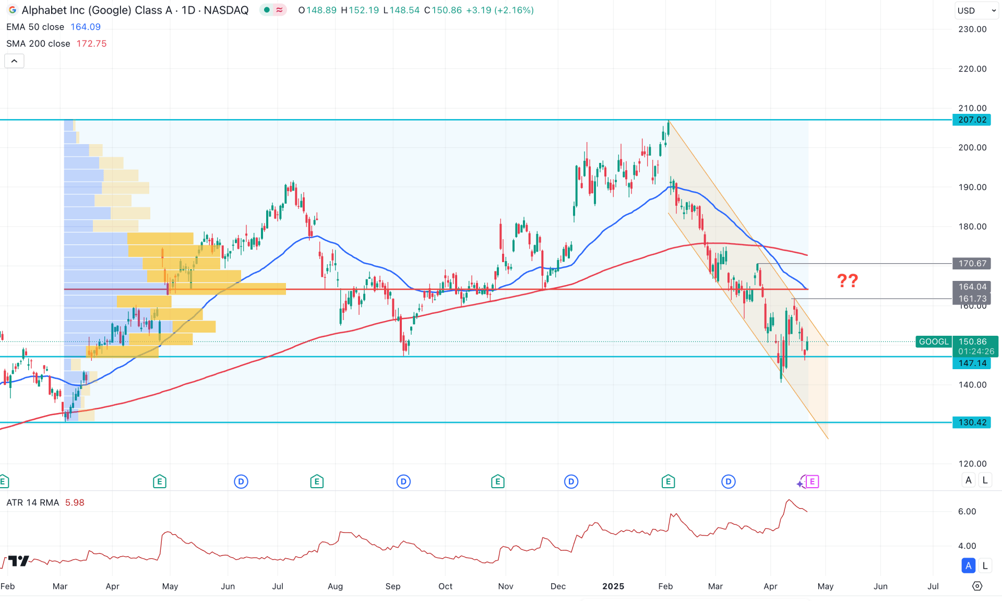Viewport: 1002px width, 601px height.
Task: Open chart settings gear at the time axis corner
Action: click(x=977, y=586)
